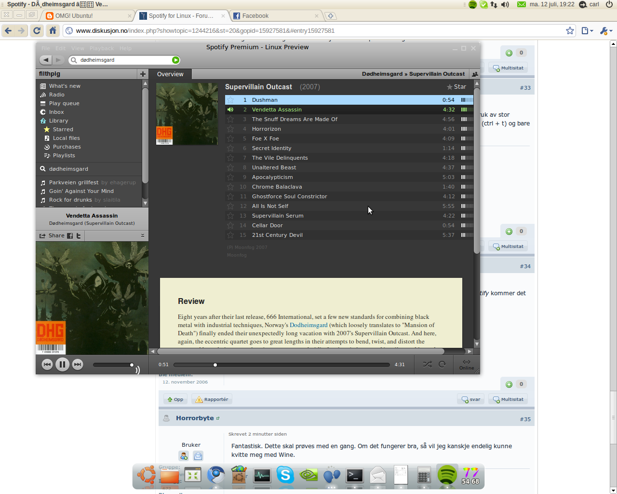Star the track 21st Century Devil
The height and width of the screenshot is (494, 617).
tap(230, 235)
